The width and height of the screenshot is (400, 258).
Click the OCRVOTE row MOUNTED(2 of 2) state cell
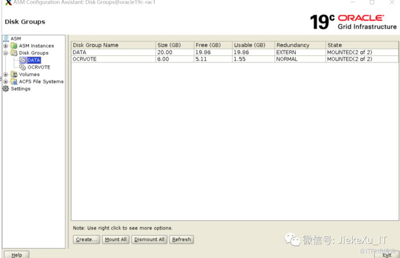click(x=362, y=59)
